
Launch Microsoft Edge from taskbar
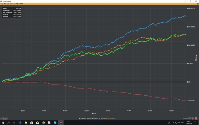[20, 123]
